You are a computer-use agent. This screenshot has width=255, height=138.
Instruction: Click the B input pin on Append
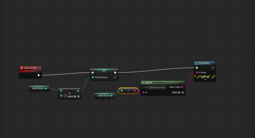coord(144,93)
